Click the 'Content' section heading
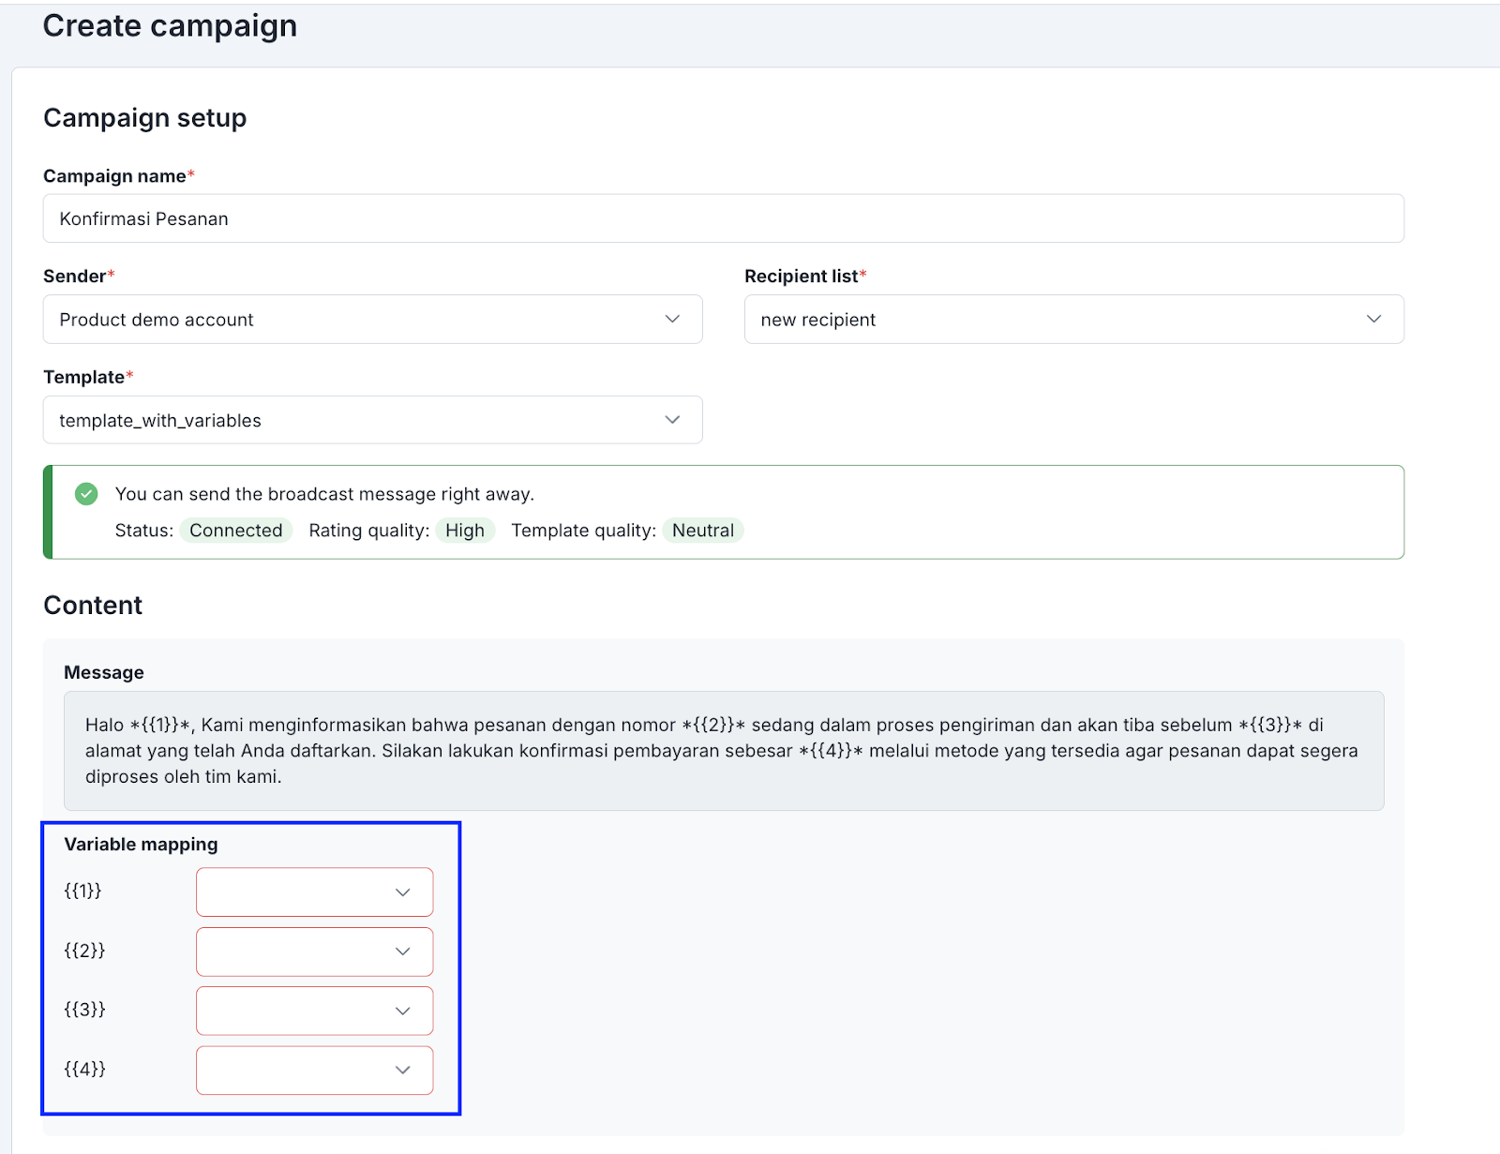Image resolution: width=1500 pixels, height=1154 pixels. (x=93, y=606)
